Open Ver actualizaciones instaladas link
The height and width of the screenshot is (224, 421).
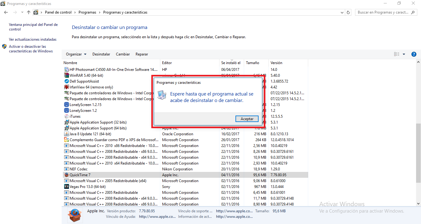(x=33, y=39)
